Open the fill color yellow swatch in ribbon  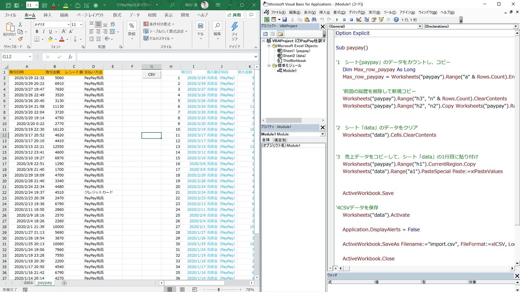pos(50,39)
